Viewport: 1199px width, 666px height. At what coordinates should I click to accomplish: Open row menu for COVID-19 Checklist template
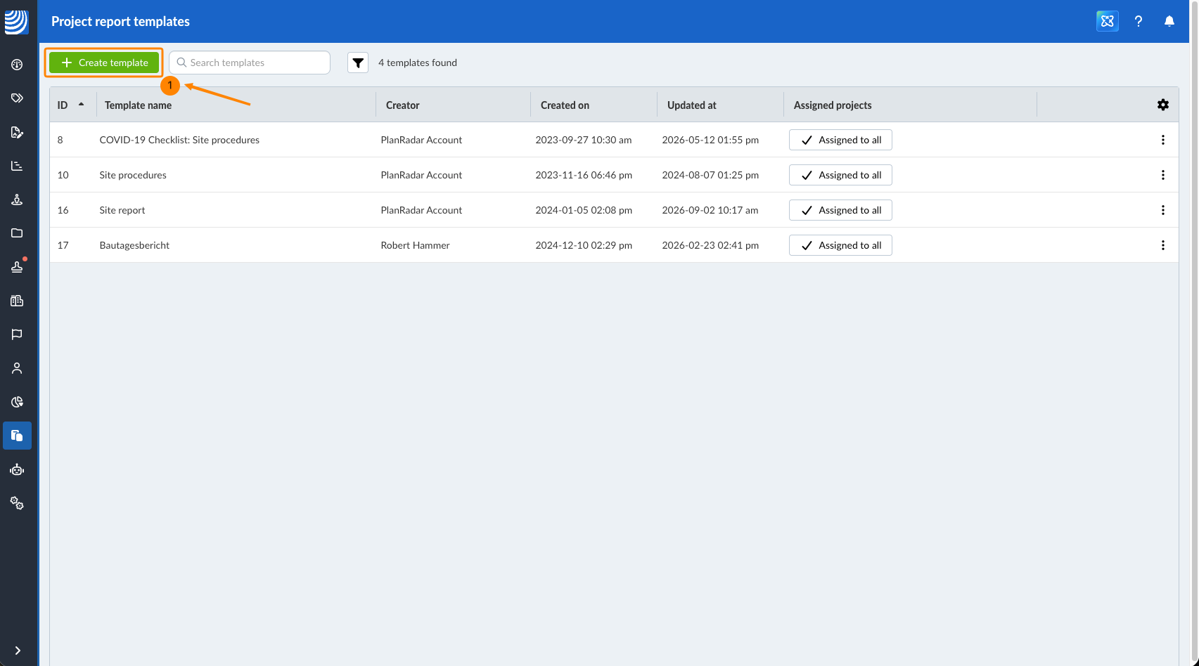click(1163, 140)
